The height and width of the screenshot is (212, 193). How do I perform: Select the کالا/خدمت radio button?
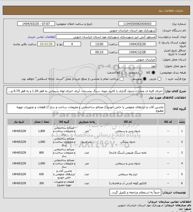click(x=123, y=73)
